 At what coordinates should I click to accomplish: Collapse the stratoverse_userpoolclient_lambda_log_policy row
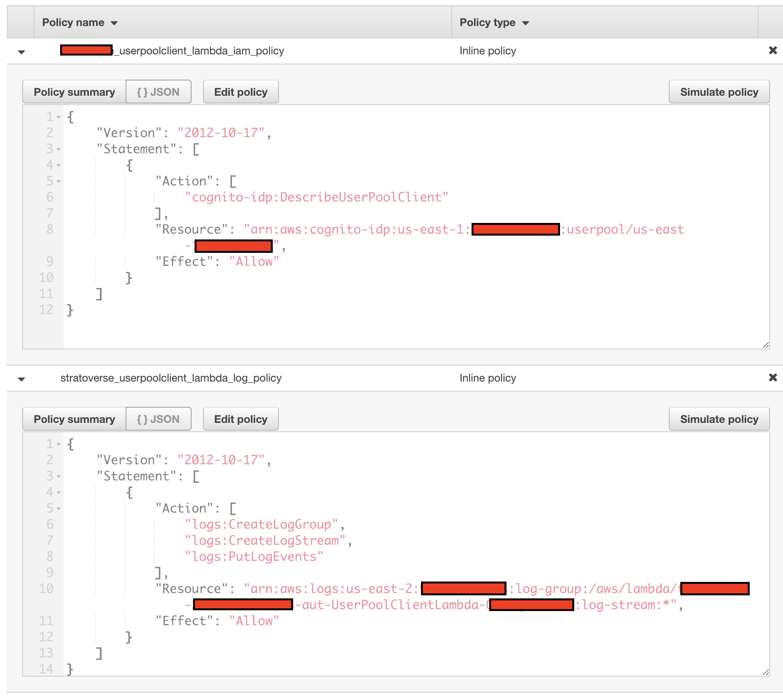(x=21, y=379)
